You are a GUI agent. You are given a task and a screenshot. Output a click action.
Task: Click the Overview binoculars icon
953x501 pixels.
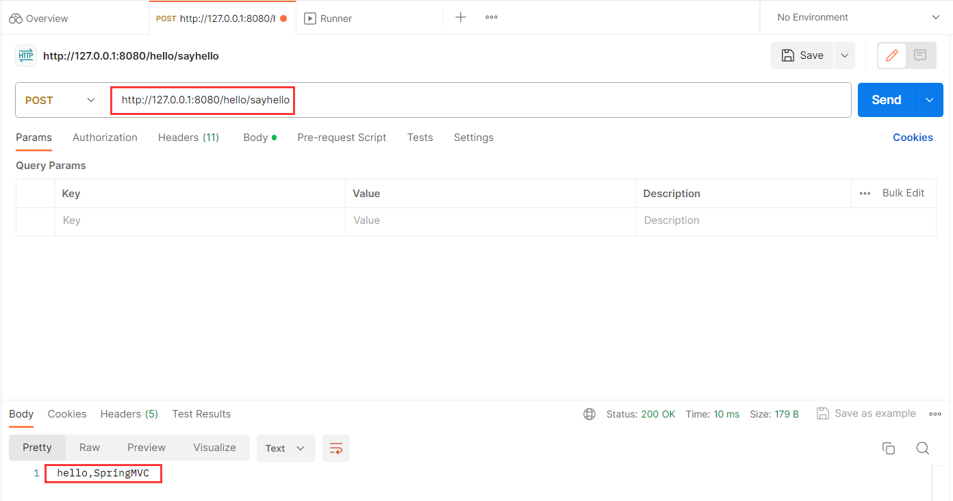pyautogui.click(x=16, y=18)
